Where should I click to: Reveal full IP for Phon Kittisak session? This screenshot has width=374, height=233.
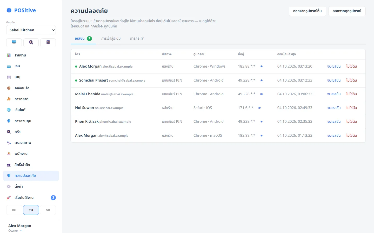pyautogui.click(x=262, y=122)
